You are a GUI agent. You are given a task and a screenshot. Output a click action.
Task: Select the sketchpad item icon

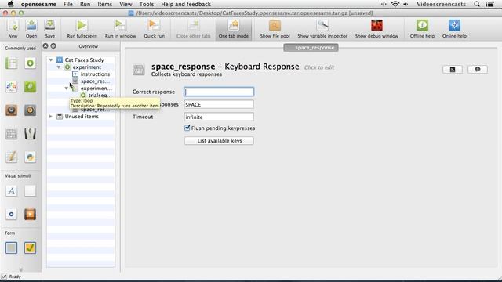point(11,87)
